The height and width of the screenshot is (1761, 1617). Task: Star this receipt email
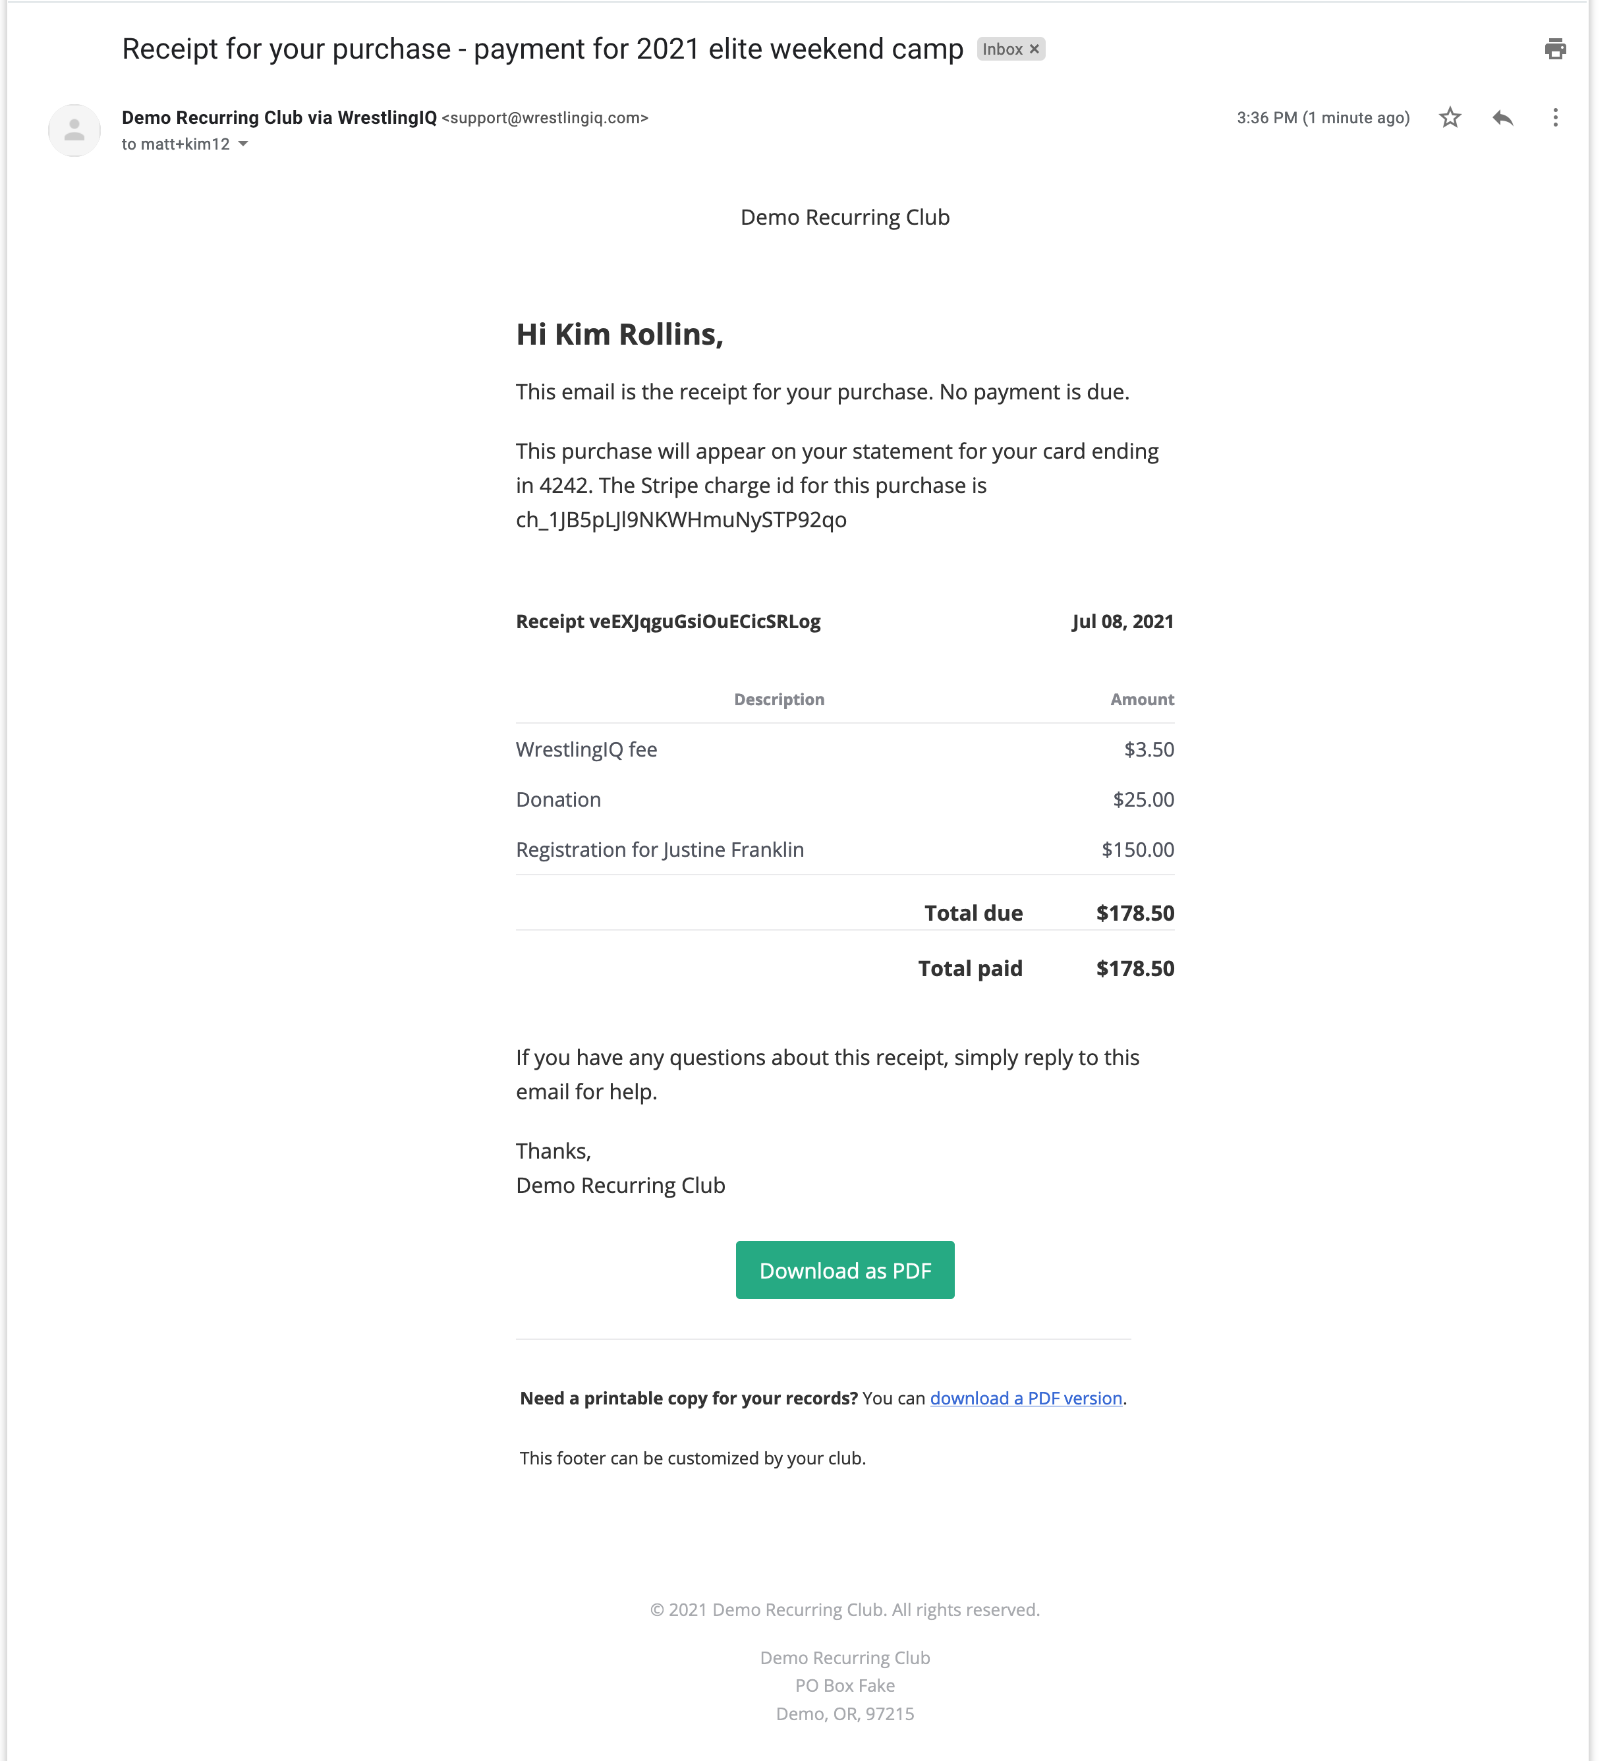point(1450,117)
